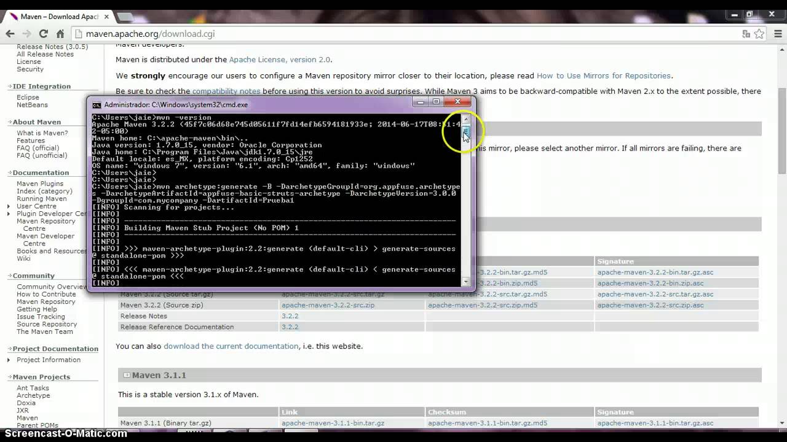Bookmark this page with the star icon
Image resolution: width=787 pixels, height=442 pixels.
coord(759,34)
